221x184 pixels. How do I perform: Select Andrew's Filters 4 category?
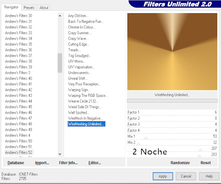point(17,135)
